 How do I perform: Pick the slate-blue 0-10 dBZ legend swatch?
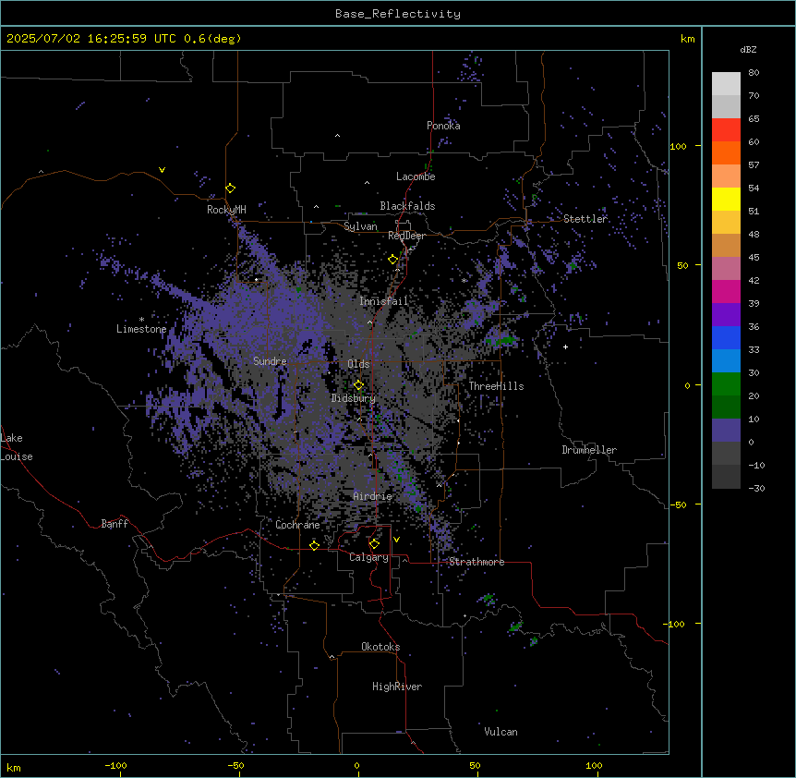pos(726,431)
